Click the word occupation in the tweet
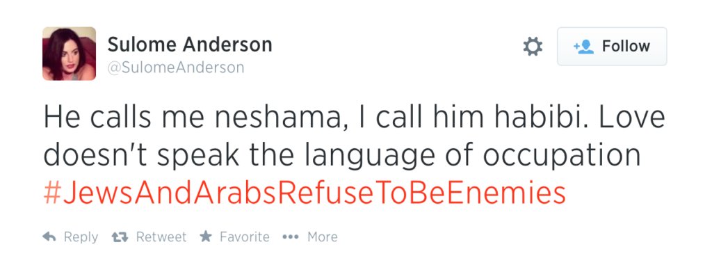Screen dimensions: 712x256 click(x=562, y=157)
